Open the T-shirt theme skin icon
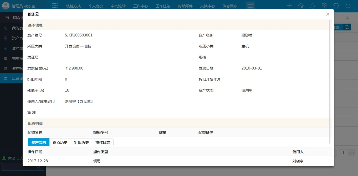The width and height of the screenshot is (358, 176). click(336, 6)
